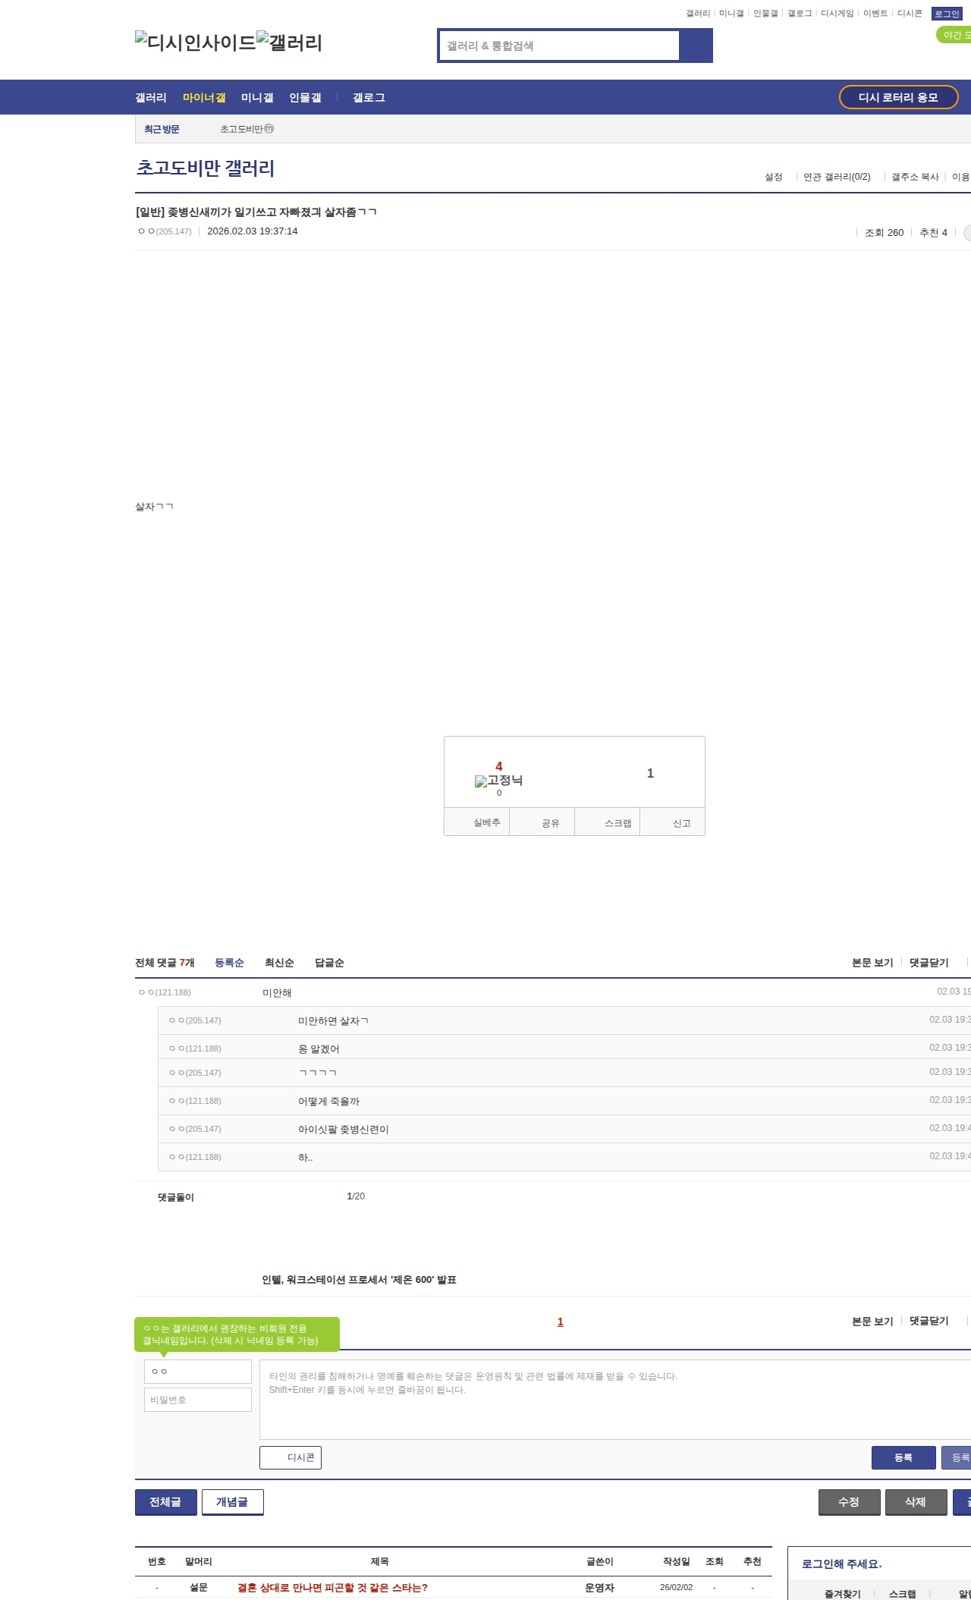The width and height of the screenshot is (971, 1600).
Task: Open the post 결혼 상대로 만나면 피곤할 것 같은 스타는?
Action: tap(332, 1587)
